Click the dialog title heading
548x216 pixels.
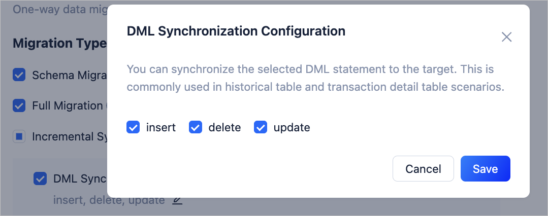236,31
